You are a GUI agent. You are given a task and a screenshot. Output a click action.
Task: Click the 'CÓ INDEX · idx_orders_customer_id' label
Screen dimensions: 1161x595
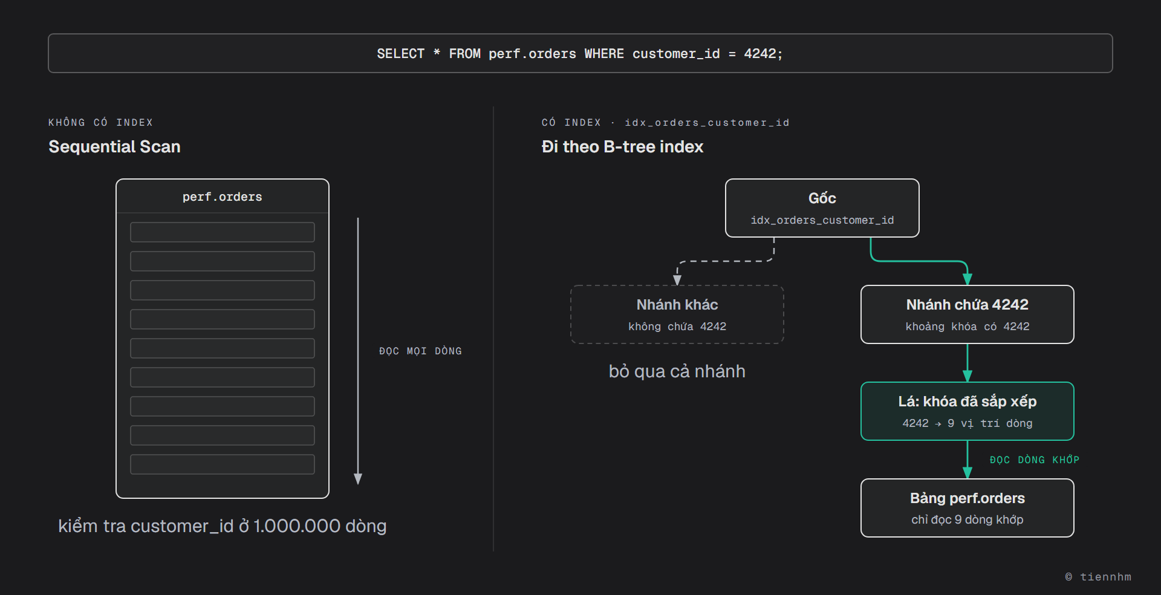point(665,122)
